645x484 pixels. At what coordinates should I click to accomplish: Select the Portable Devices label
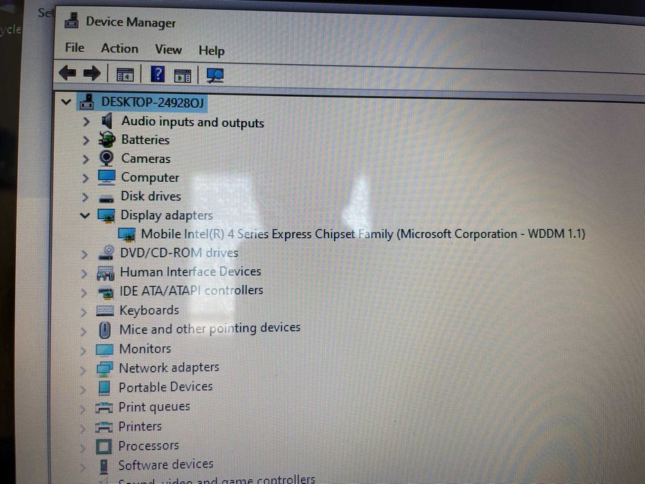tap(165, 387)
